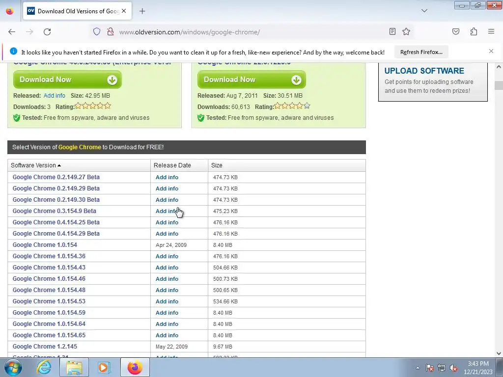Download Now for Chrome 22 version

tap(251, 80)
